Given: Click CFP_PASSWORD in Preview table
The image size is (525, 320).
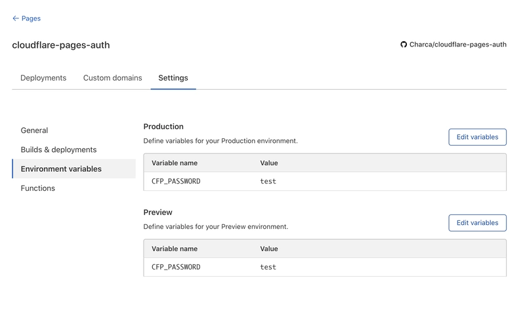Looking at the screenshot, I should pos(176,267).
